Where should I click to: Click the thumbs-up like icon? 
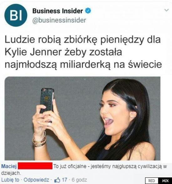pyautogui.click(x=58, y=180)
